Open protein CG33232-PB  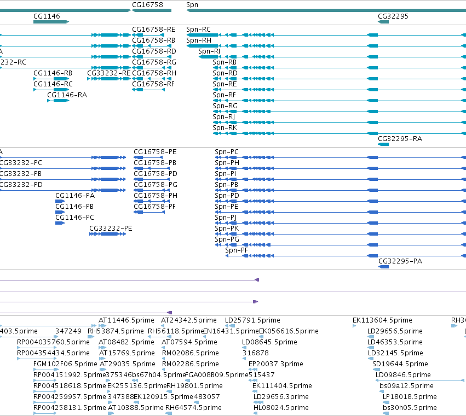20,174
